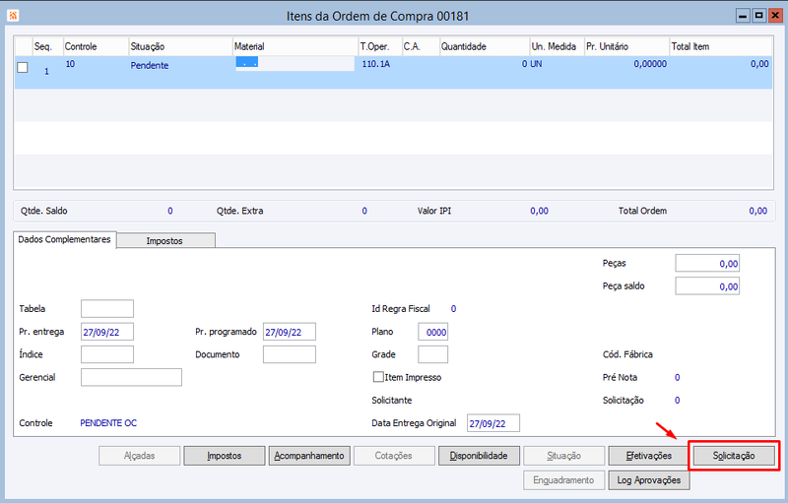This screenshot has height=503, width=788.
Task: Click the Impostos button at bottom
Action: [225, 456]
